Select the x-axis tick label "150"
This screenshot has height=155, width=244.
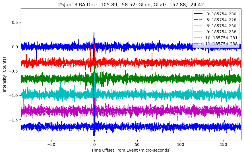click(224, 144)
